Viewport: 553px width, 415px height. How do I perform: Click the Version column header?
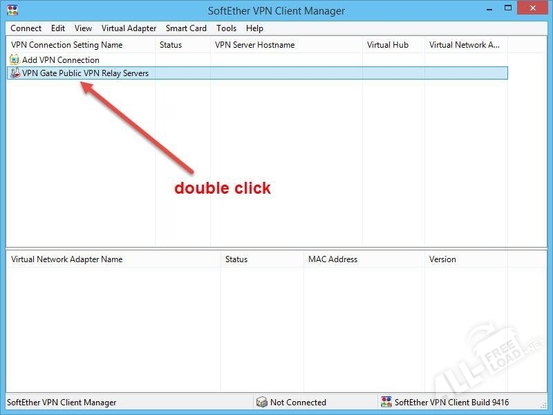pyautogui.click(x=442, y=259)
